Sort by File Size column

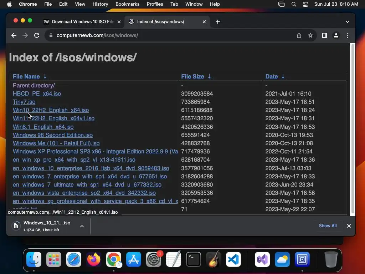coord(196,76)
